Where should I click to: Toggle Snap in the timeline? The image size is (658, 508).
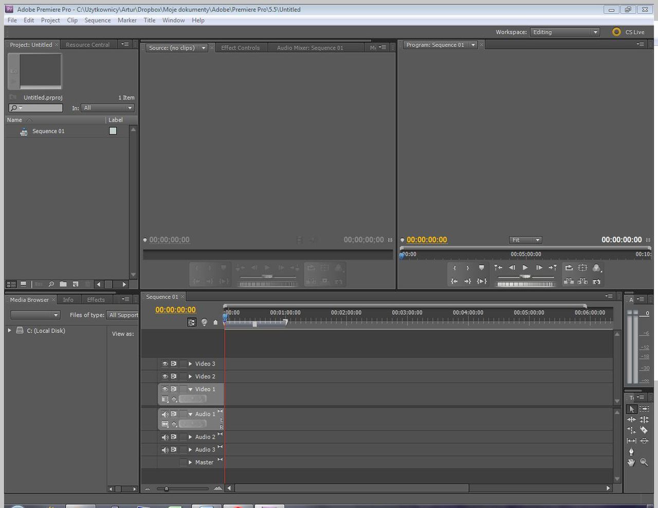point(192,322)
